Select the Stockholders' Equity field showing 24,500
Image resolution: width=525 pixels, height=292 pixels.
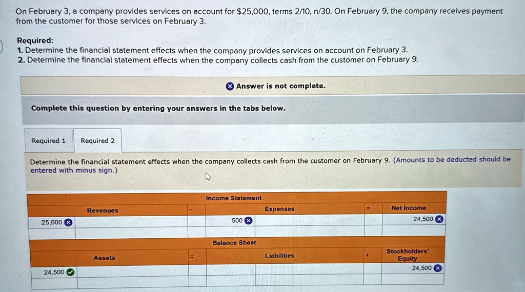[413, 268]
